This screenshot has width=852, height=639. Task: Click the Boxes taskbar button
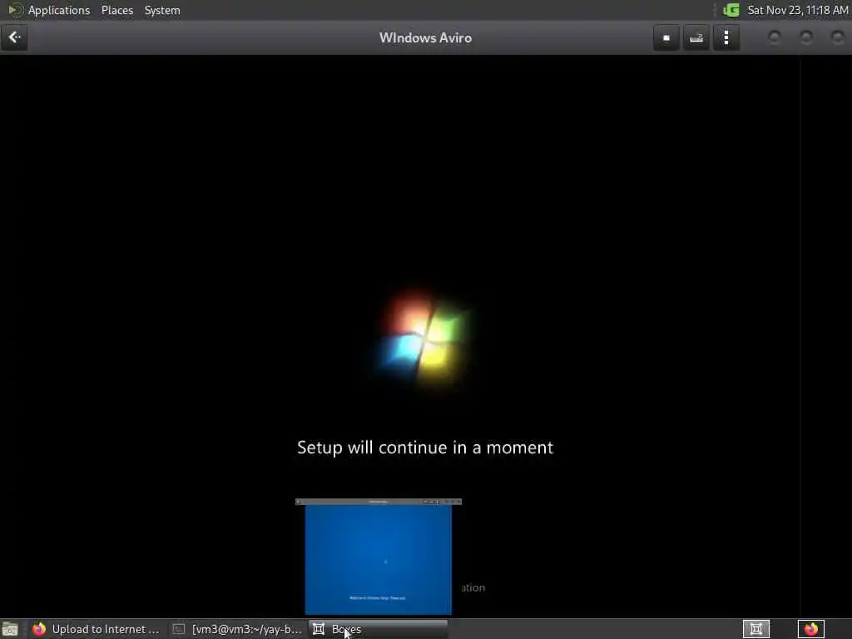(x=379, y=629)
